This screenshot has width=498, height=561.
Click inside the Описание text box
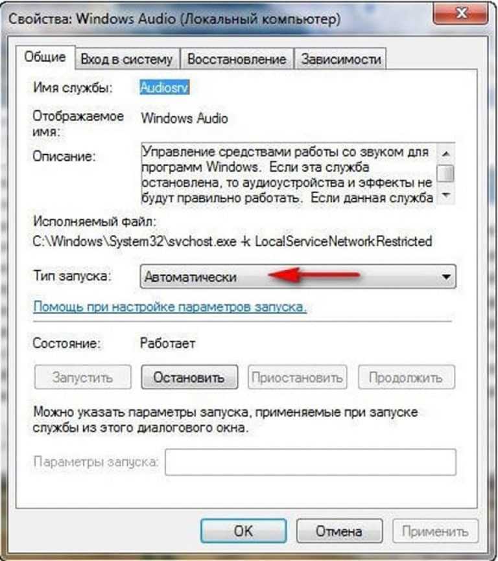point(289,174)
